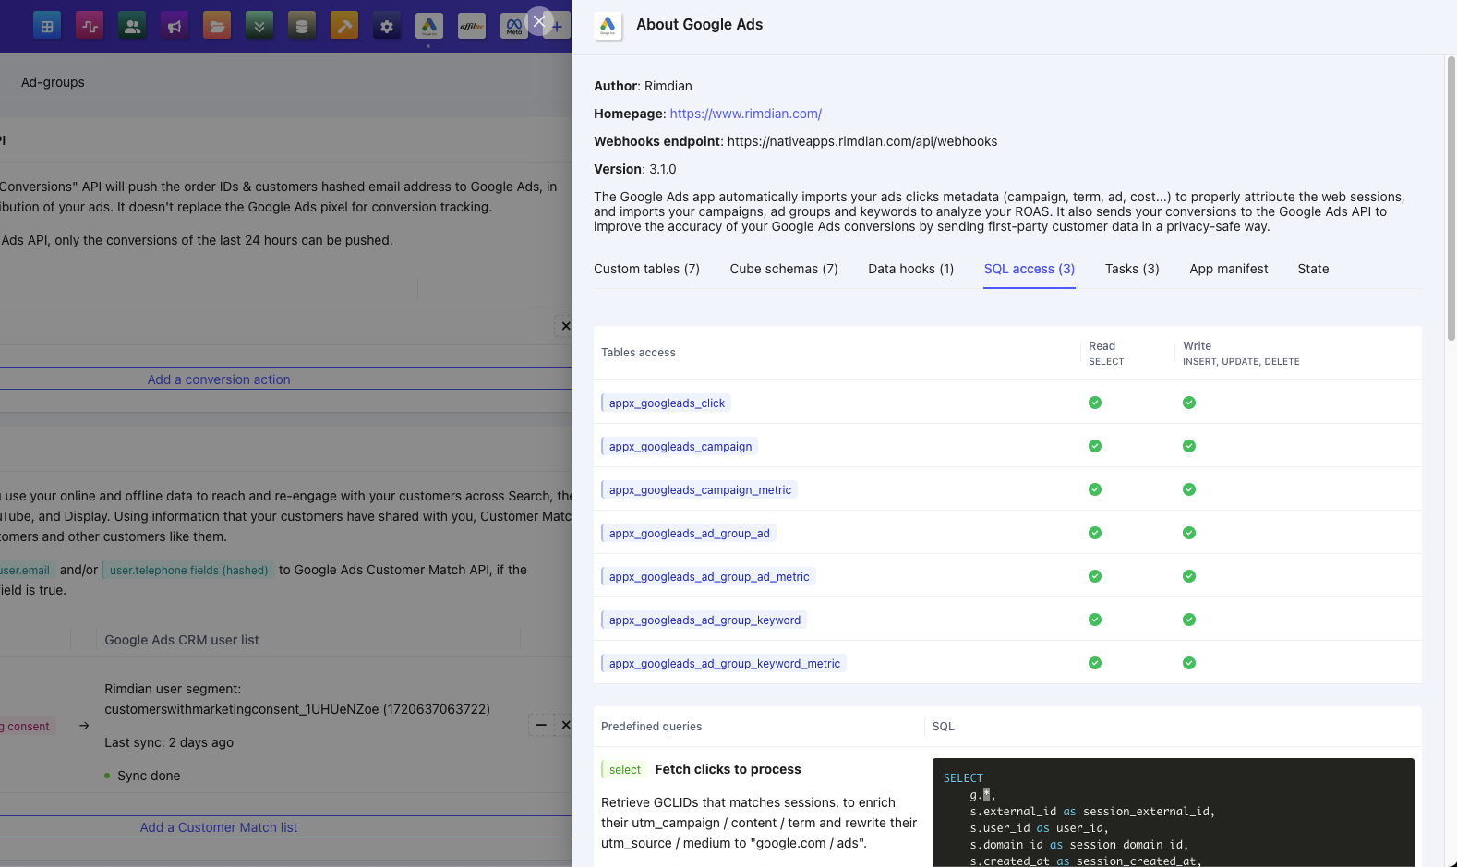Click inside the SQL code block
This screenshot has width=1457, height=867.
[1173, 813]
